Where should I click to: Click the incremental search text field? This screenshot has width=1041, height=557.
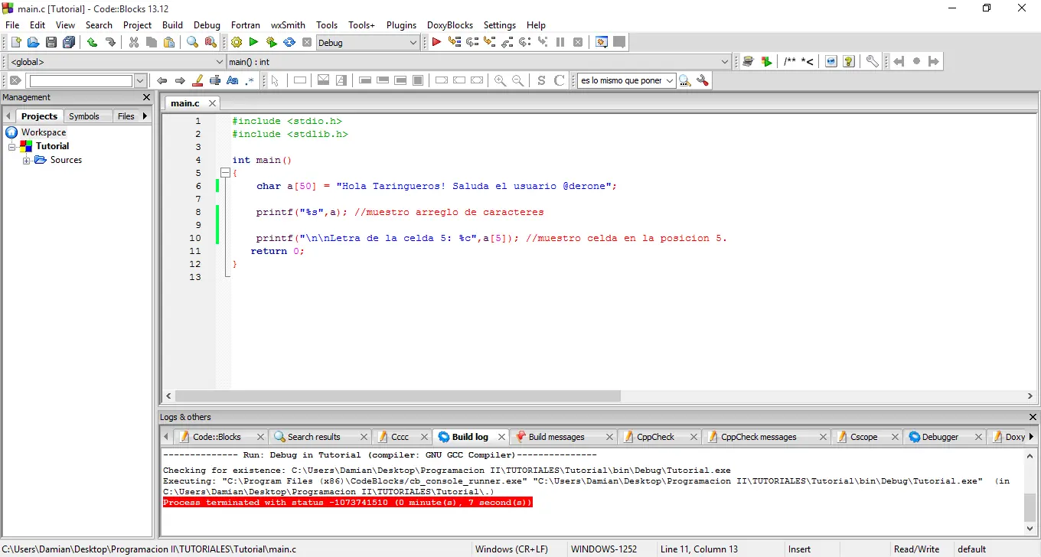coord(80,80)
